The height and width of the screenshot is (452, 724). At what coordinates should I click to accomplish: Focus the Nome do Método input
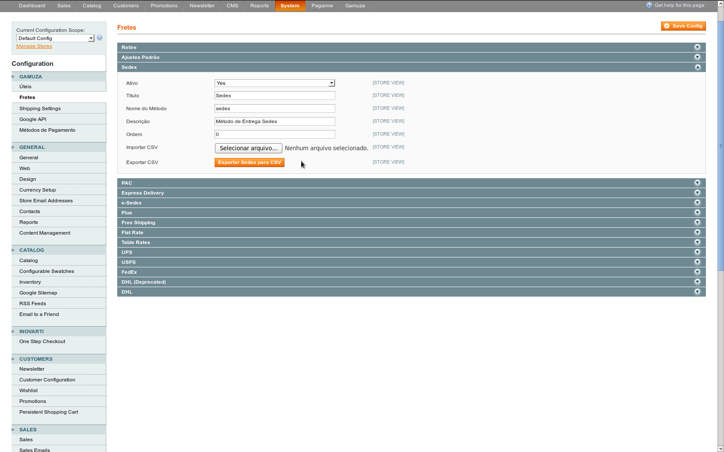point(275,108)
